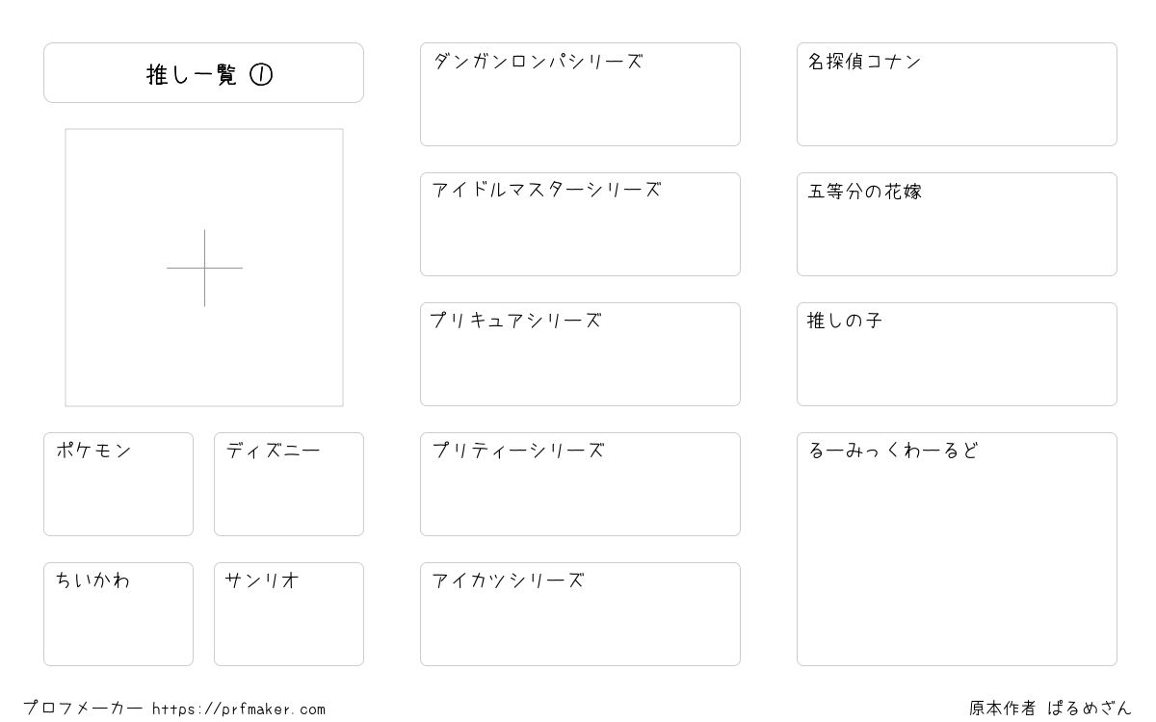Click the square image upload frame

coord(204,268)
